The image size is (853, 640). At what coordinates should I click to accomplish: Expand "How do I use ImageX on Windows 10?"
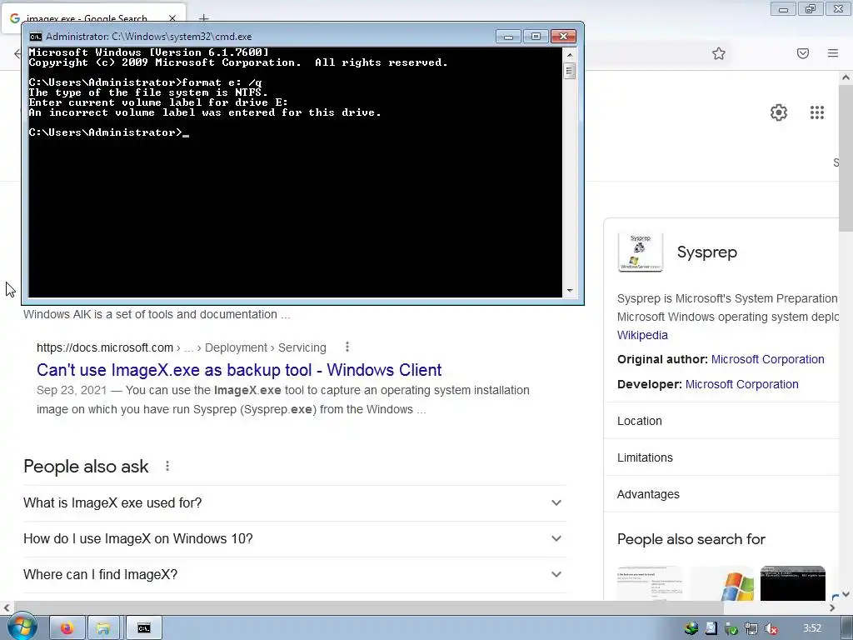pyautogui.click(x=295, y=539)
